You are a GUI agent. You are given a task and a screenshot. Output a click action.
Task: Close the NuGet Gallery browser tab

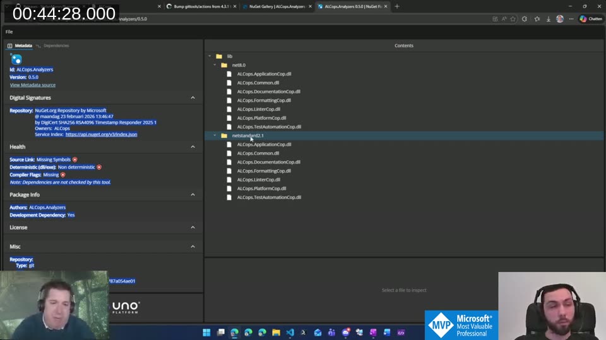(x=310, y=6)
